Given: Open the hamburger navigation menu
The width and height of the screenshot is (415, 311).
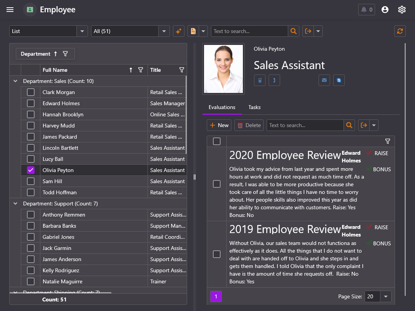Looking at the screenshot, I should coord(10,10).
